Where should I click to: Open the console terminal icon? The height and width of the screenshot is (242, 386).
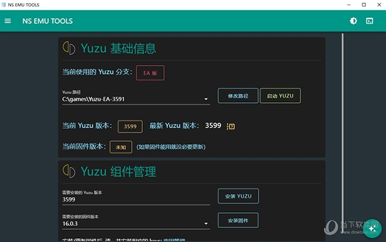click(369, 21)
